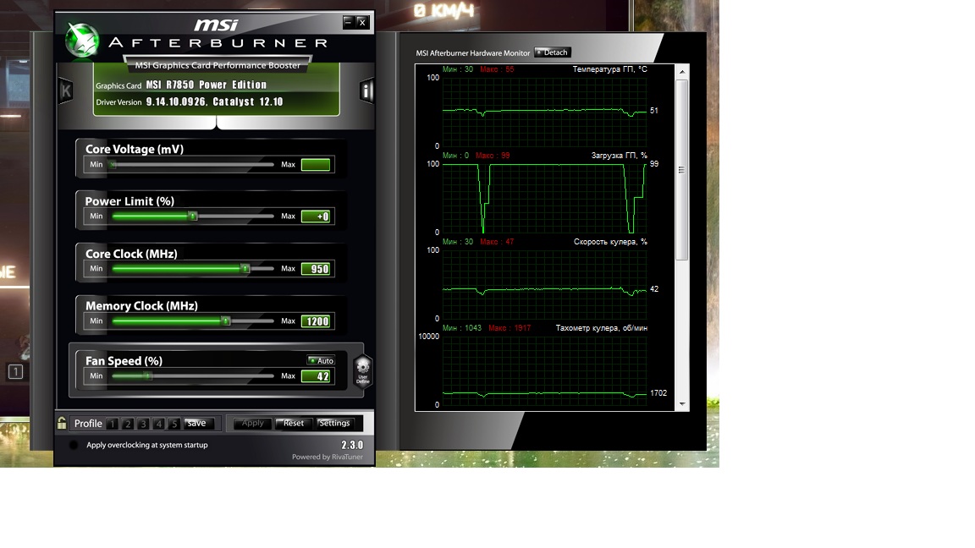Detach the Hardware Monitor panel
The width and height of the screenshot is (975, 548).
tap(552, 52)
